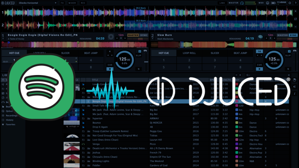Open the 2Decks Horizontal layout dropdown
Screen dimensions: 299x168
(x=37, y=3)
